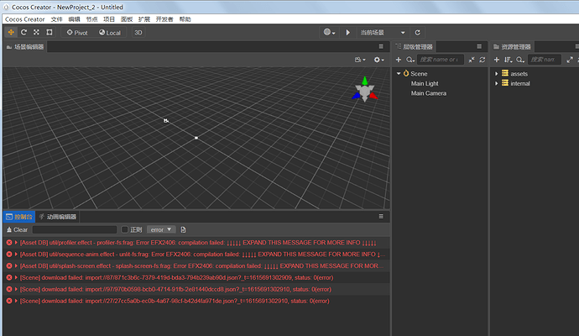
Task: Enable the regex checkbox
Action: [x=125, y=229]
